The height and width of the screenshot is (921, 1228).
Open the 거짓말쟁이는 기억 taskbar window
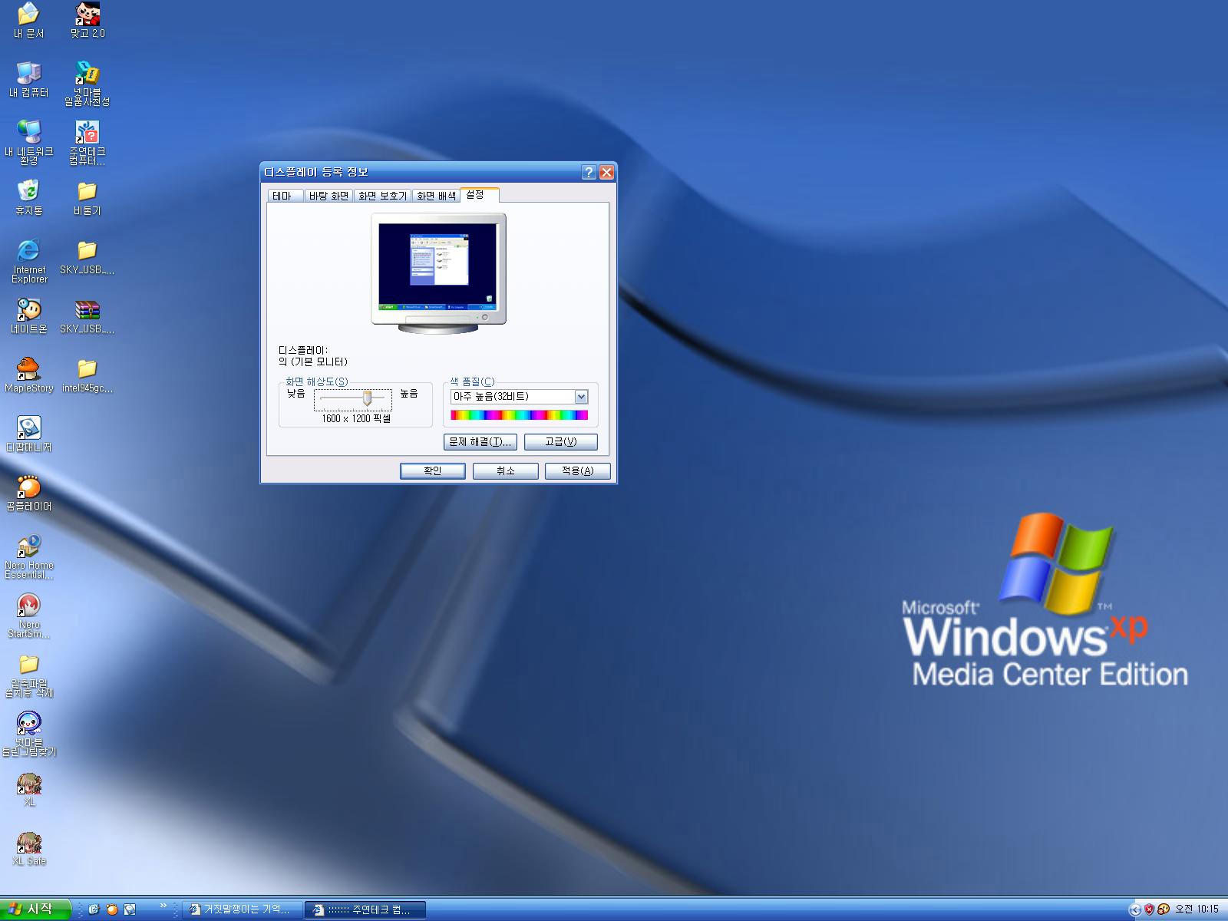[243, 909]
